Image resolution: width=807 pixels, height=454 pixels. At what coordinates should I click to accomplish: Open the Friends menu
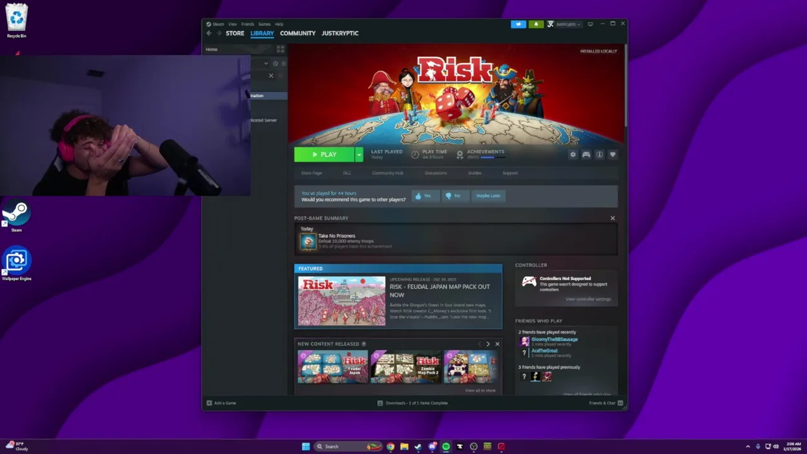coord(248,24)
